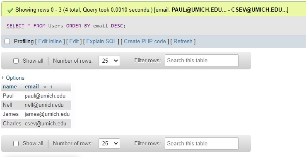Click the Create PHP code link
This screenshot has height=157, width=306.
pos(145,41)
